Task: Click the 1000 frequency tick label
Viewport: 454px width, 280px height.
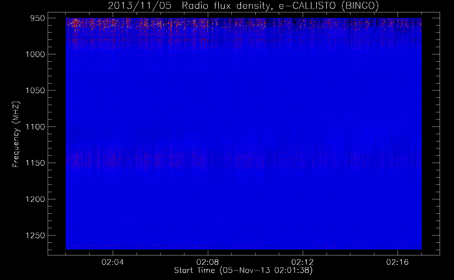Action: [35, 54]
